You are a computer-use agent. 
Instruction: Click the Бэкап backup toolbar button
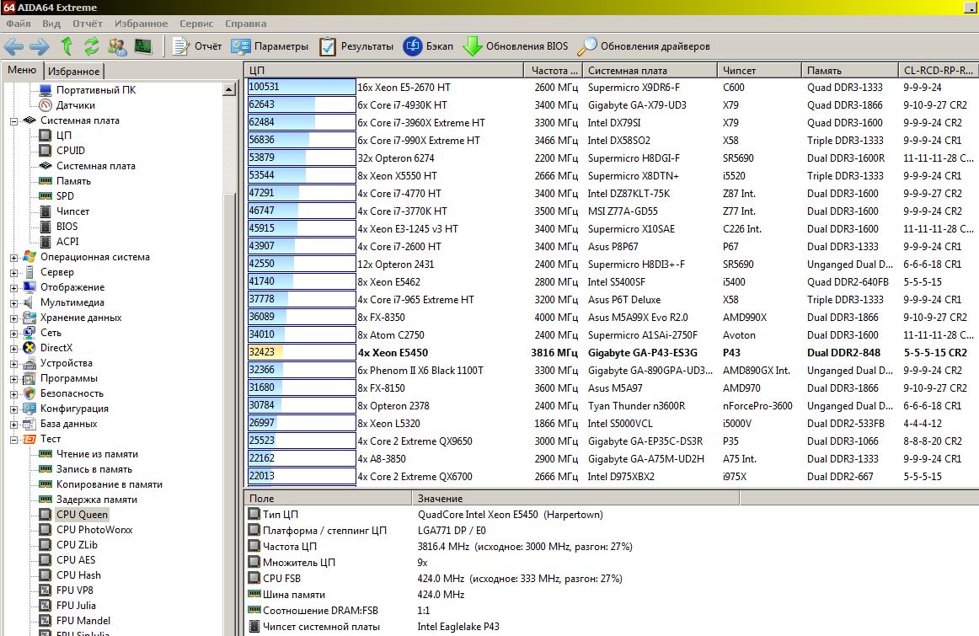[x=428, y=46]
